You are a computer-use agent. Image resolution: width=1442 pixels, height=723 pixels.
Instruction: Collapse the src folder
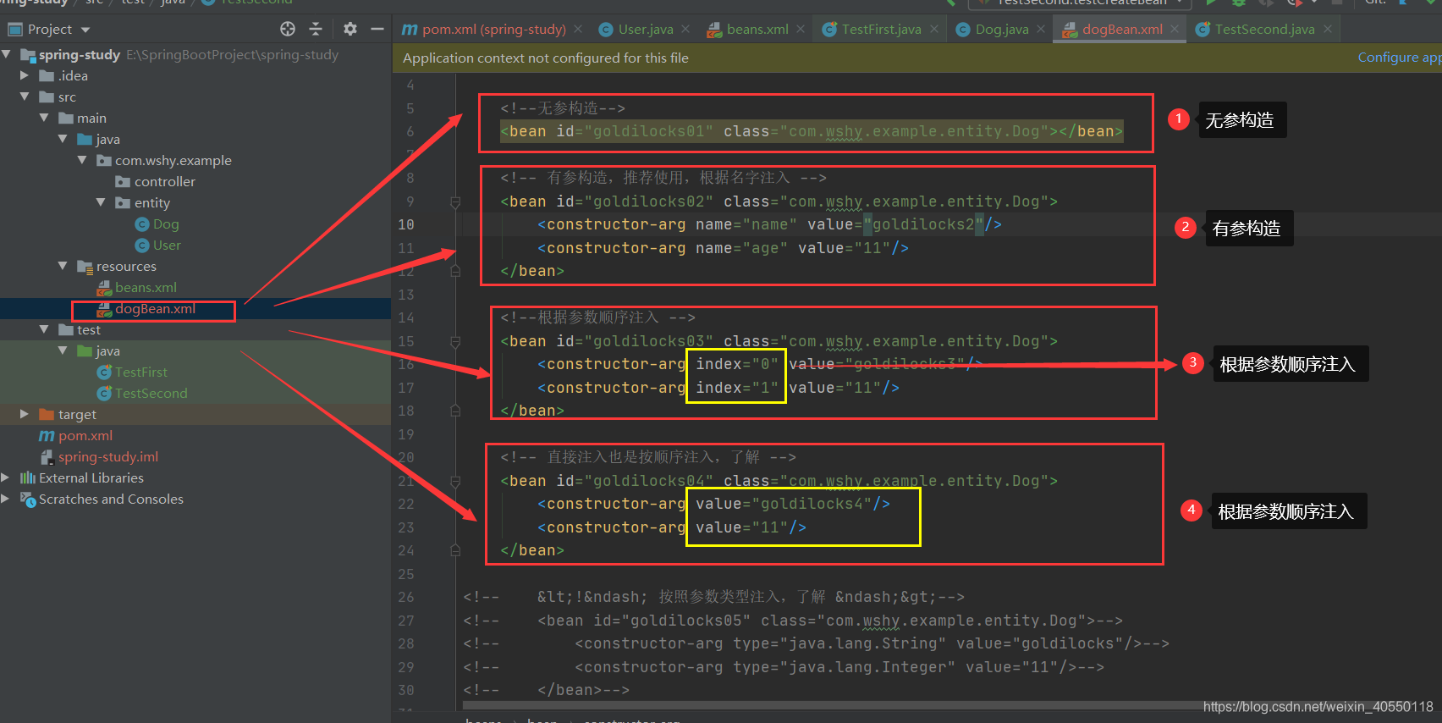pyautogui.click(x=25, y=97)
